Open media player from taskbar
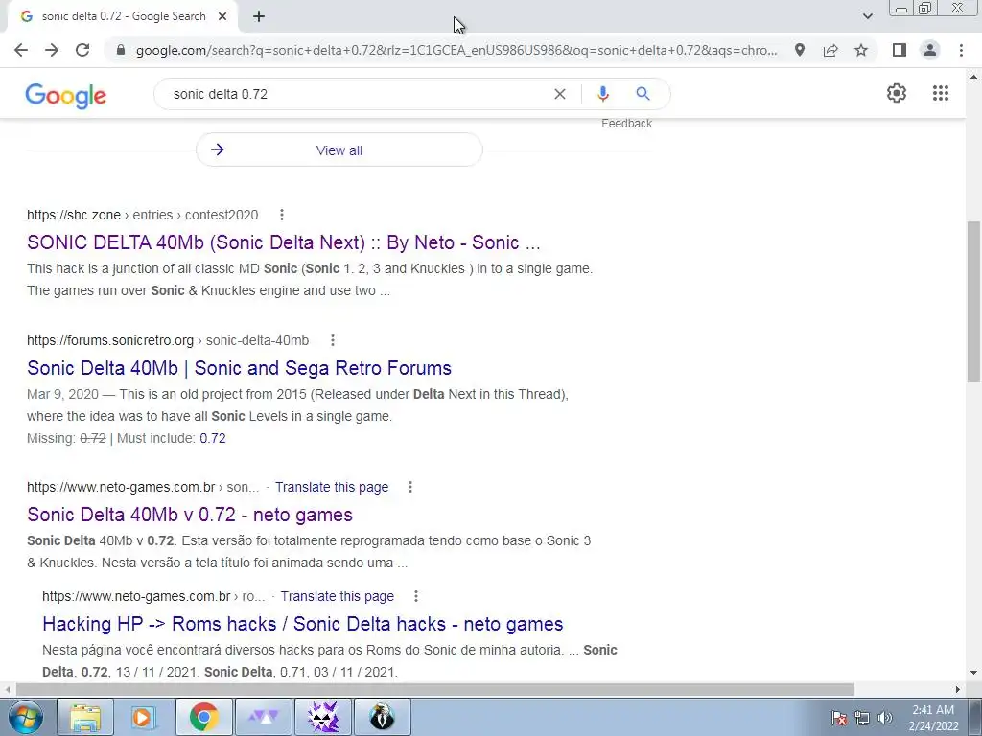The height and width of the screenshot is (736, 982). pos(144,717)
